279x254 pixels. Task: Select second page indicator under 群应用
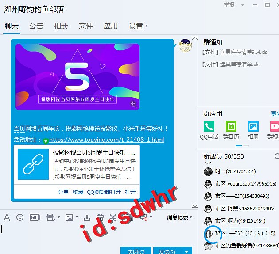pos(246,145)
